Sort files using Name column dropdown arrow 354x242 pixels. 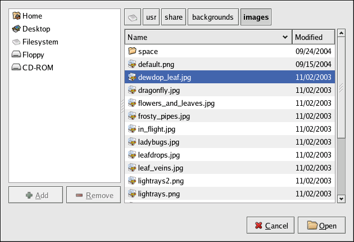pyautogui.click(x=285, y=37)
